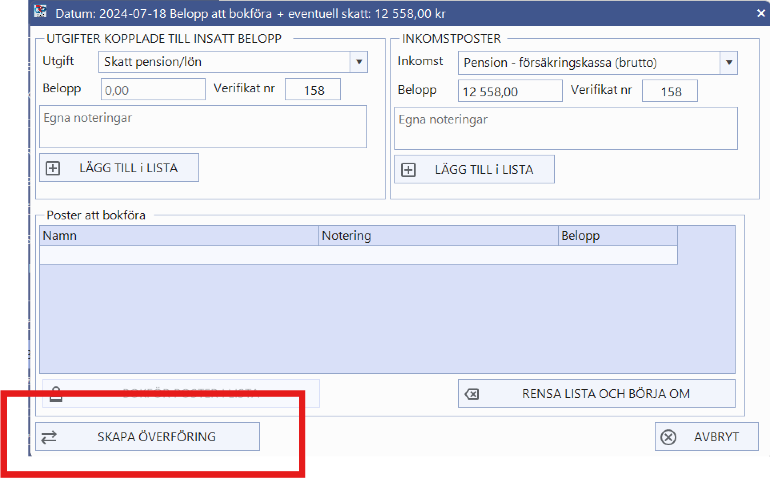Close the dialog with the X button
770x478 pixels.
[x=761, y=14]
